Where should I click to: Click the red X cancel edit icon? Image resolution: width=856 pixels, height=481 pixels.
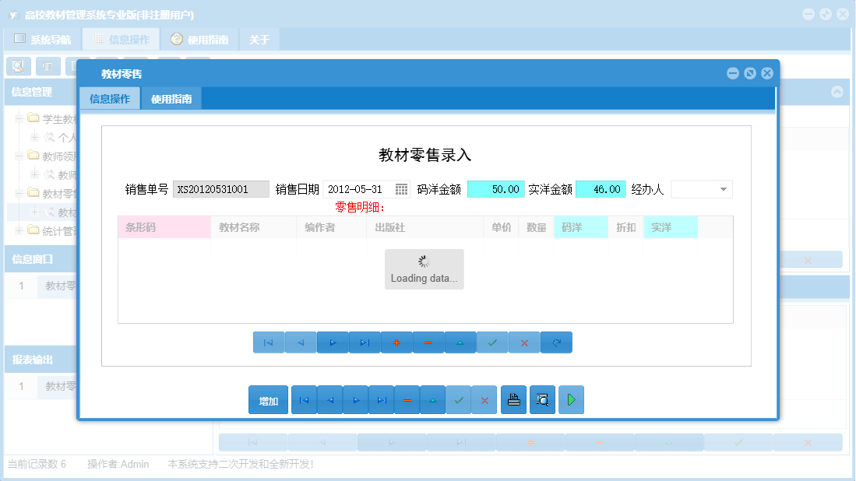[x=524, y=342]
